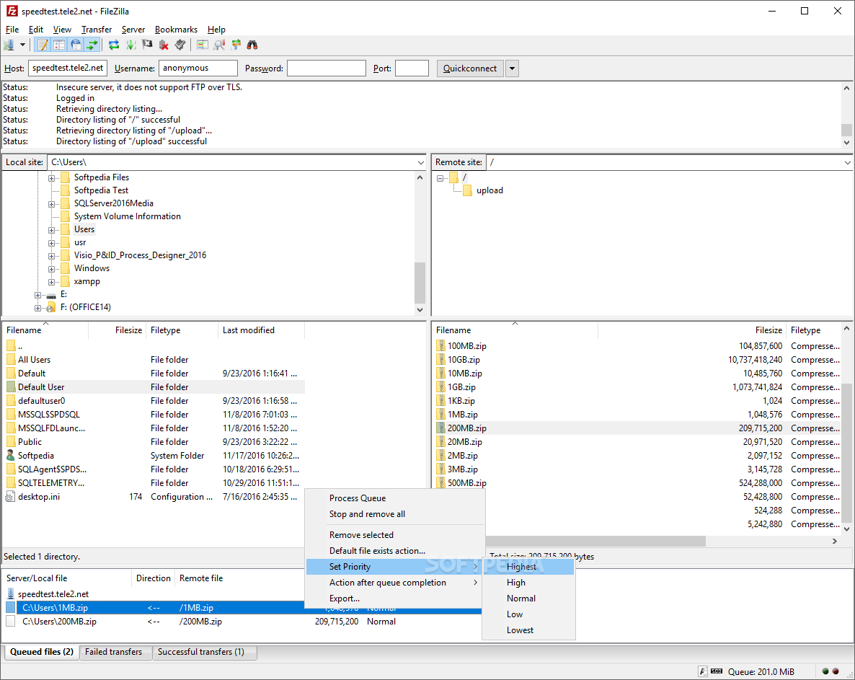Click the green activity LED indicator
Image resolution: width=855 pixels, height=680 pixels.
point(825,671)
